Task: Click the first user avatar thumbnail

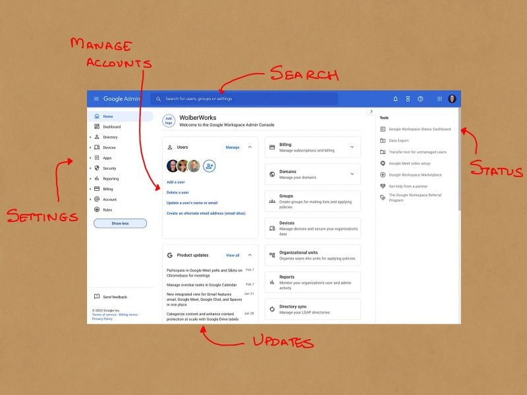Action: pos(173,166)
